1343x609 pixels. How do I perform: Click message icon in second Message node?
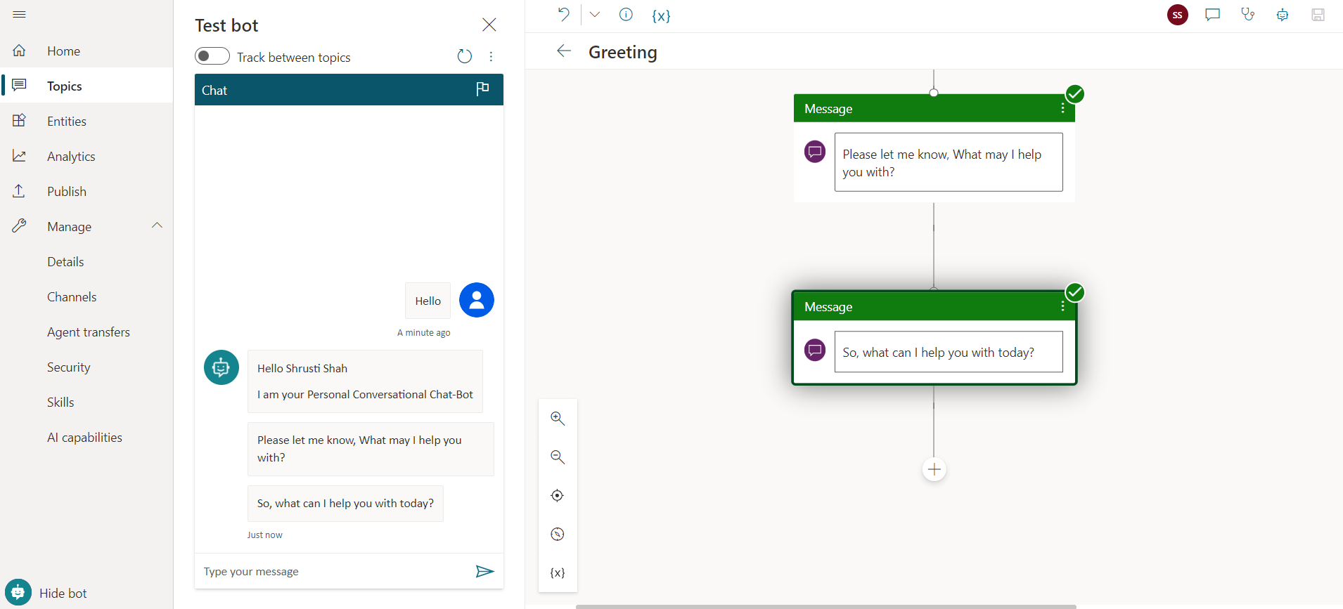pyautogui.click(x=815, y=350)
